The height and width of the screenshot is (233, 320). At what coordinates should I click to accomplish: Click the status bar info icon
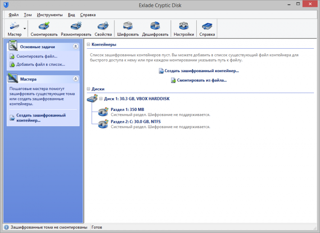6,227
